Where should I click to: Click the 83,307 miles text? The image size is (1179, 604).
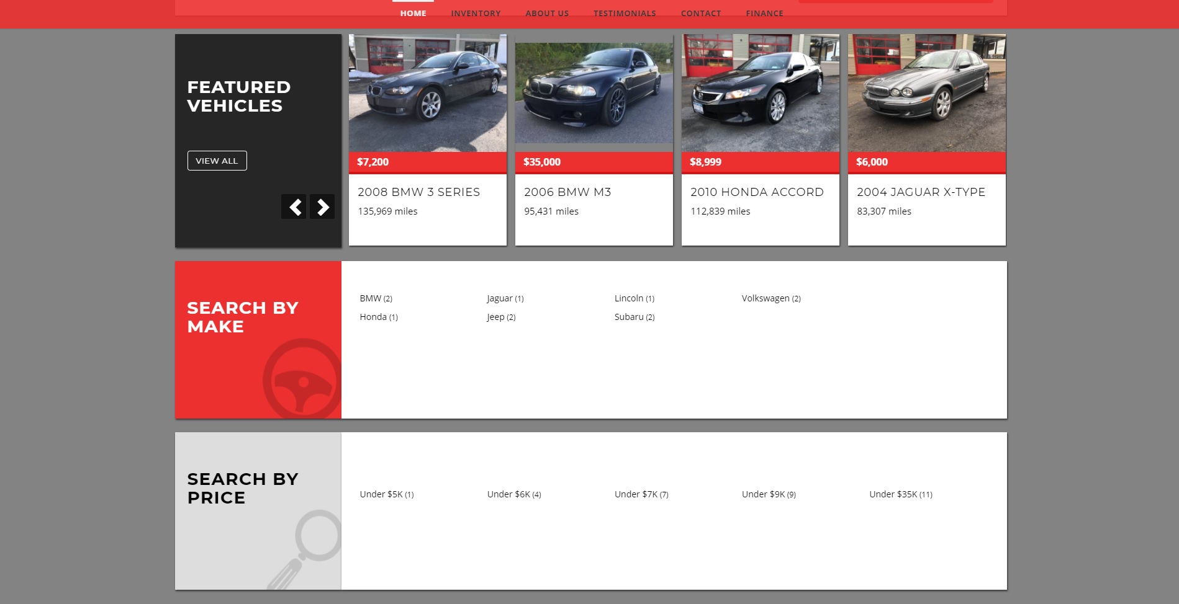884,211
